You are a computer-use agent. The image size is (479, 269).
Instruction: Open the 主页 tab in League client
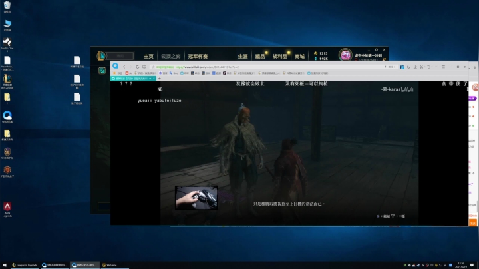click(x=148, y=56)
